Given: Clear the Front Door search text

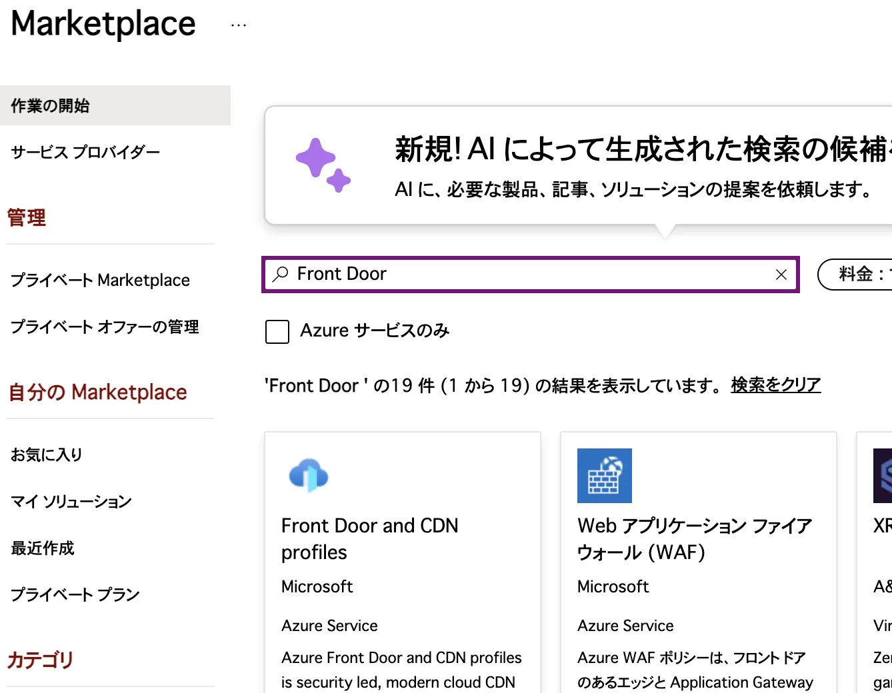Looking at the screenshot, I should pyautogui.click(x=781, y=275).
